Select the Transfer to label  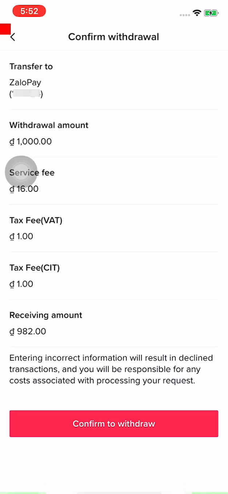coord(31,66)
